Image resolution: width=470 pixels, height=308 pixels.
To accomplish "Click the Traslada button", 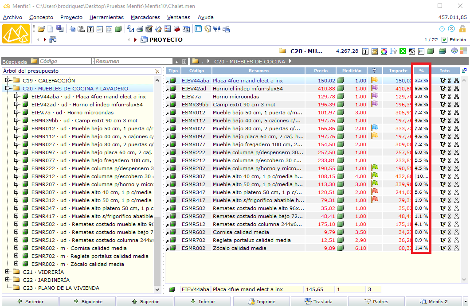I will (319, 301).
